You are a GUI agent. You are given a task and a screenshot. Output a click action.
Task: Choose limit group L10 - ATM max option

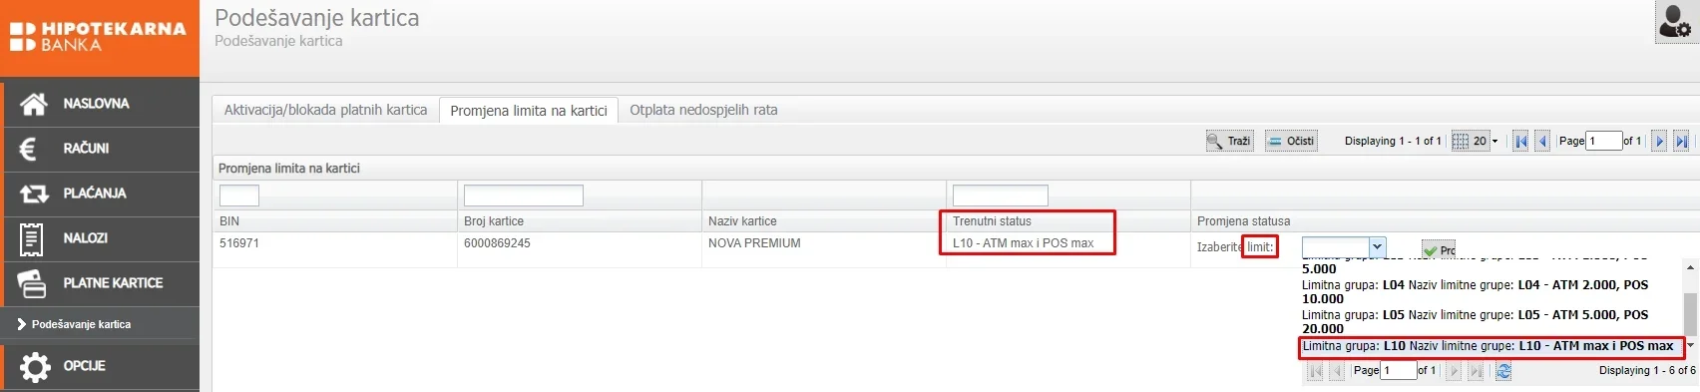click(1491, 346)
